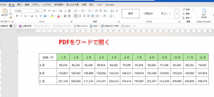This screenshot has width=214, height=97.
Task: Click the phonetic guide (ruby) icon
Action: click(65, 11)
